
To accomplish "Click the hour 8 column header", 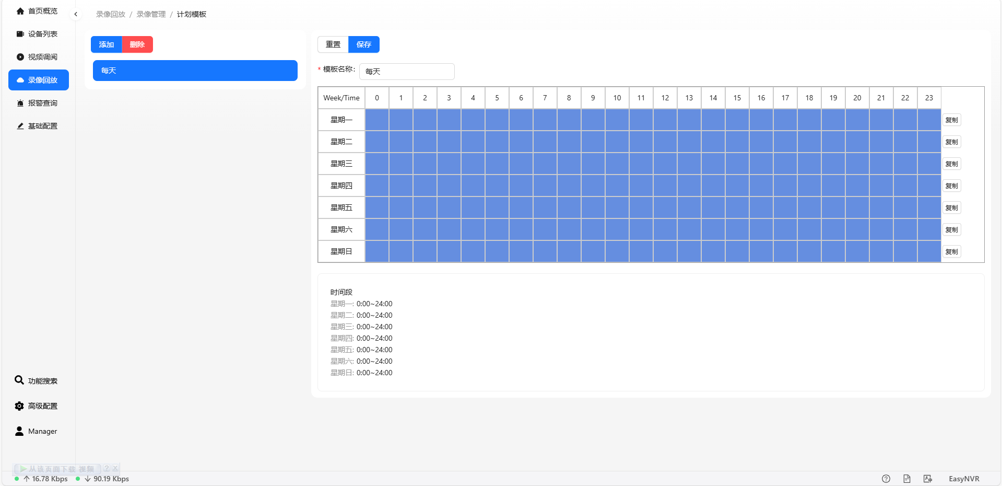I will click(569, 98).
